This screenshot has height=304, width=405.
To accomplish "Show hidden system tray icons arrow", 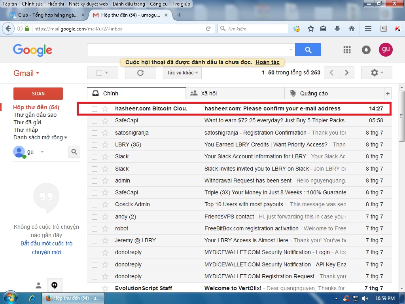I will point(336,298).
